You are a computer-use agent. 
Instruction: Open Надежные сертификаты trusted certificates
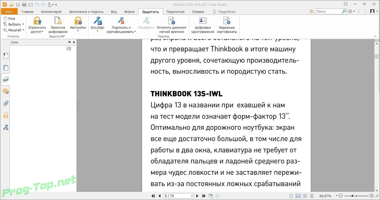[227, 25]
